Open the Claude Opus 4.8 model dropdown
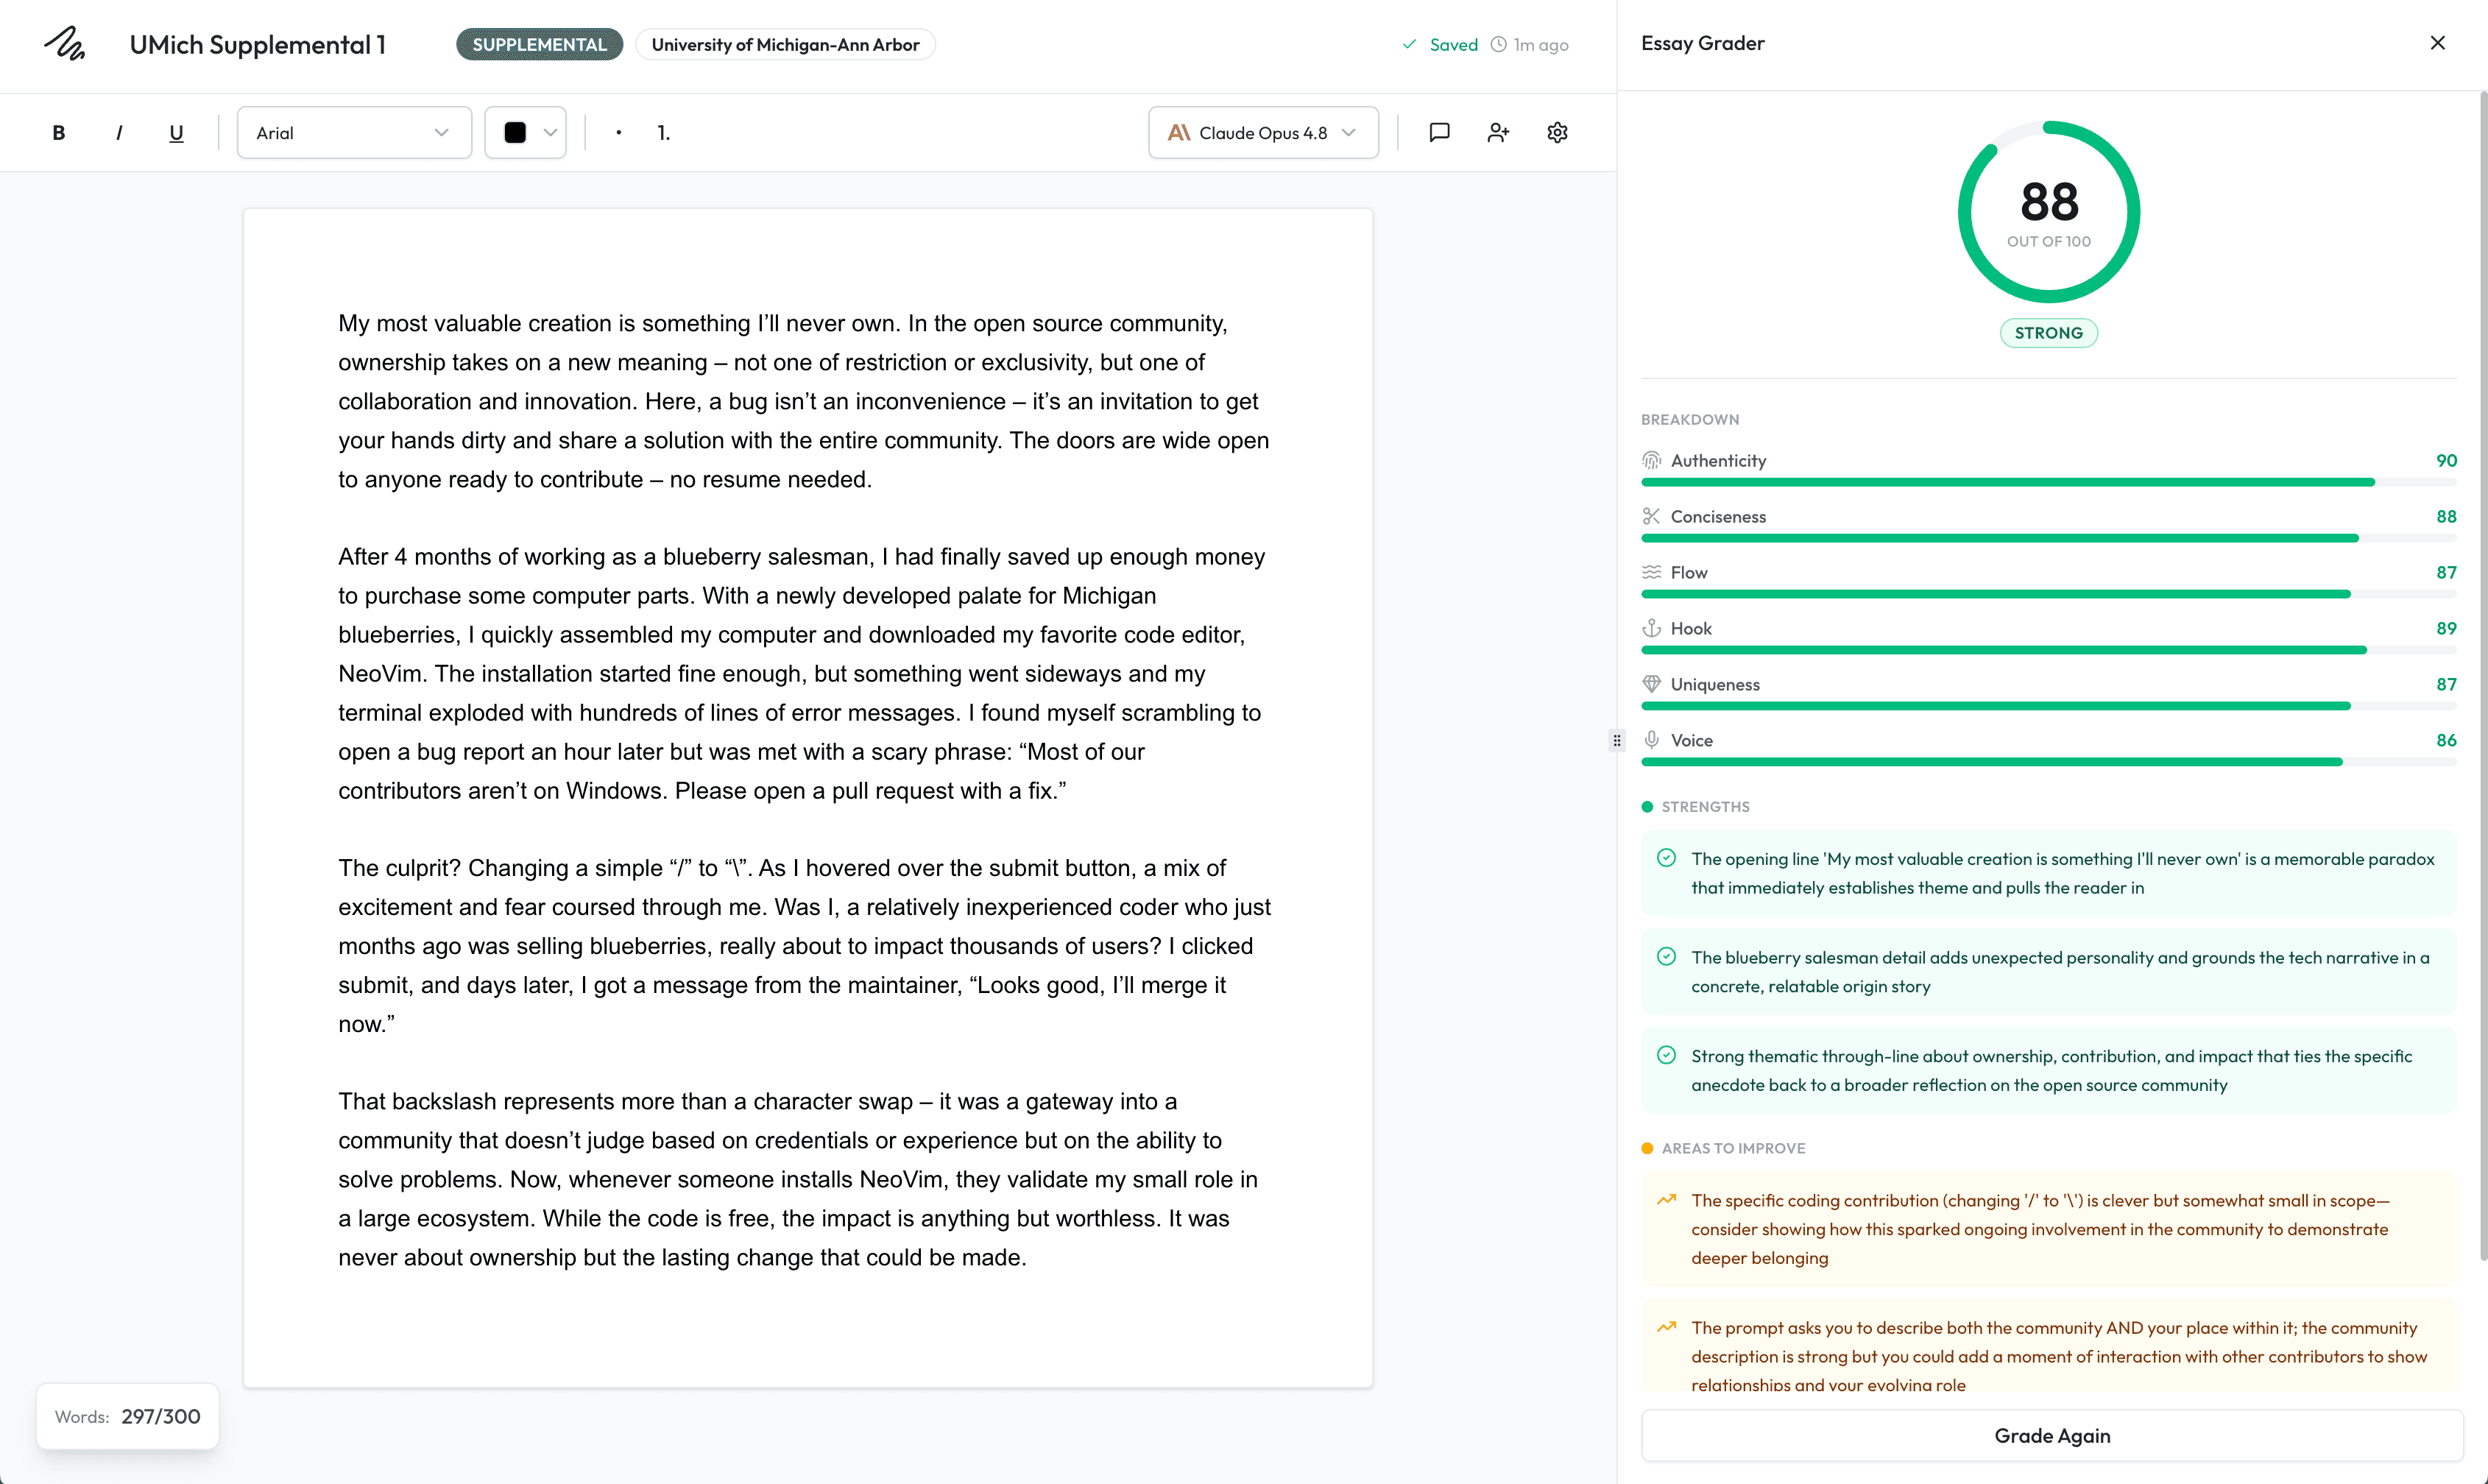 coord(1263,133)
